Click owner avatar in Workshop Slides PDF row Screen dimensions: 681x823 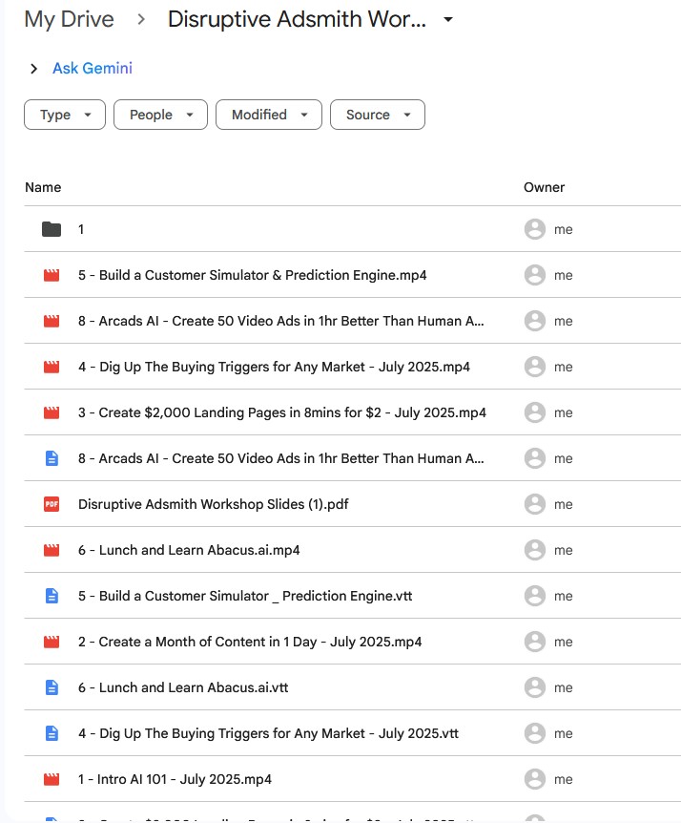pyautogui.click(x=535, y=504)
